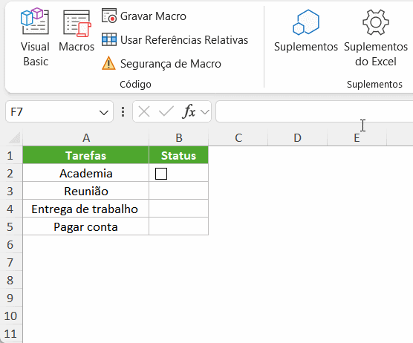Open the Visual Basic editor
This screenshot has height=343, width=413.
point(35,37)
